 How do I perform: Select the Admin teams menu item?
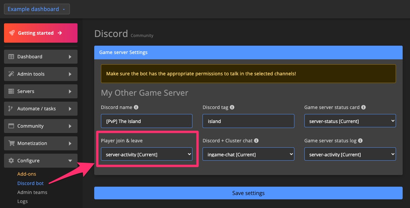32,192
